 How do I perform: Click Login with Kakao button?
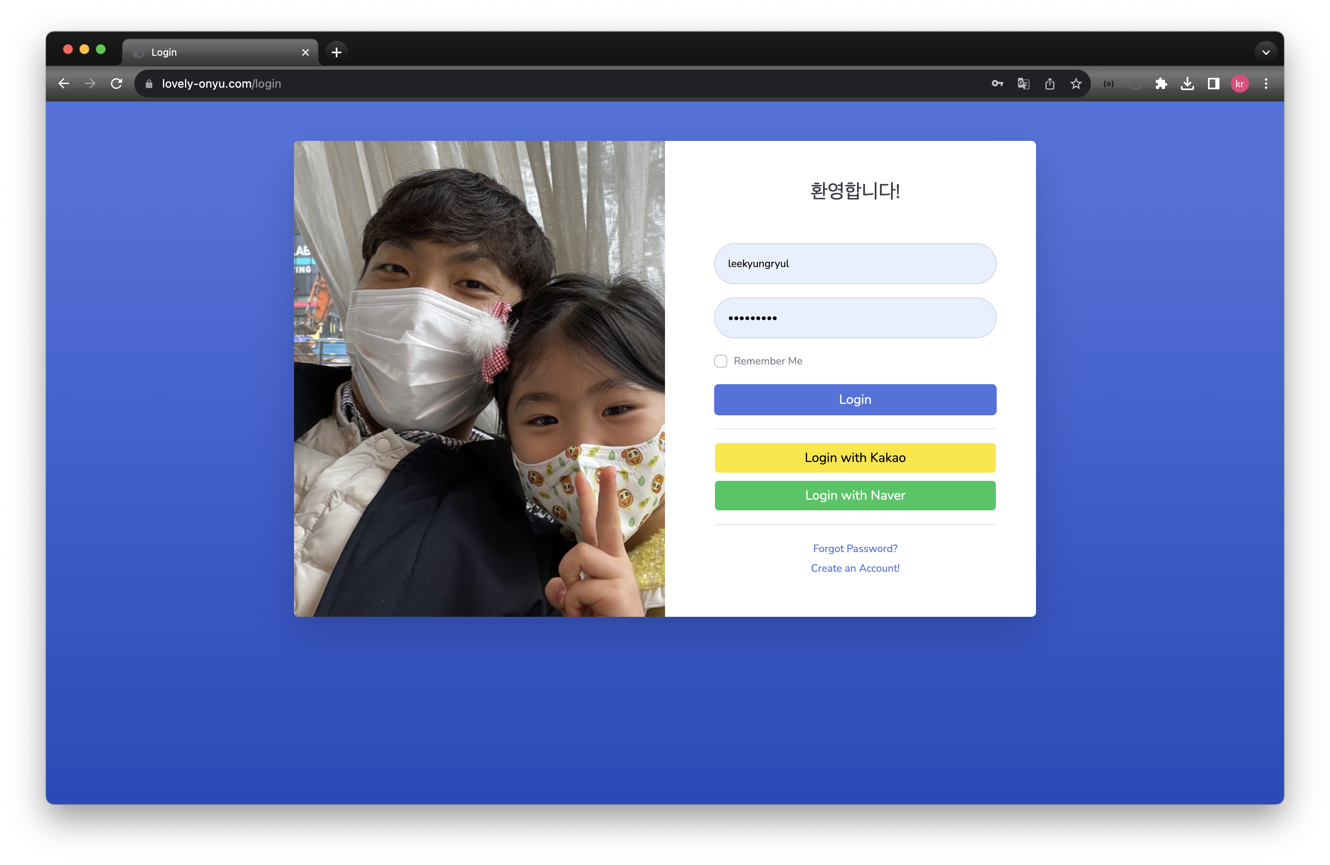pos(855,457)
